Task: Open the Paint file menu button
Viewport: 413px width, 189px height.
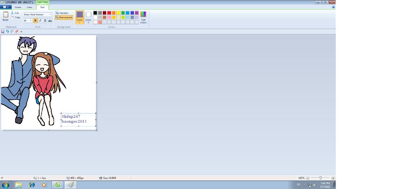Action: click(6, 7)
